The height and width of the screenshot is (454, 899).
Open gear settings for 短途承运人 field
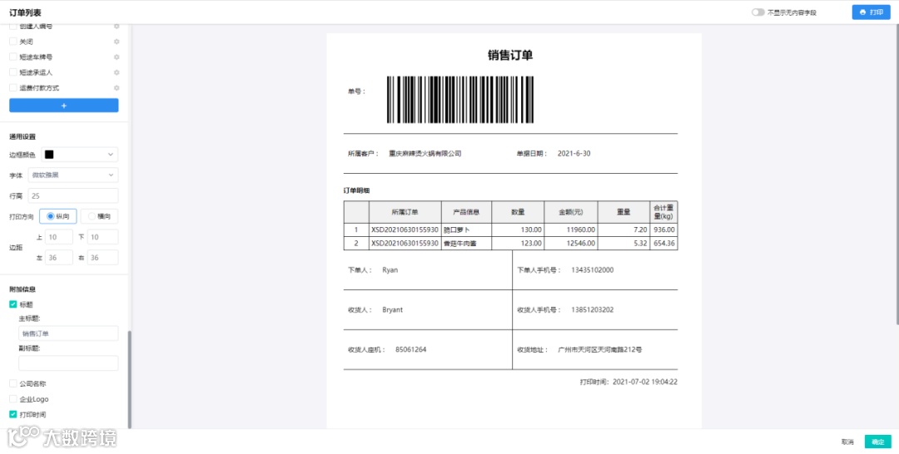click(117, 72)
